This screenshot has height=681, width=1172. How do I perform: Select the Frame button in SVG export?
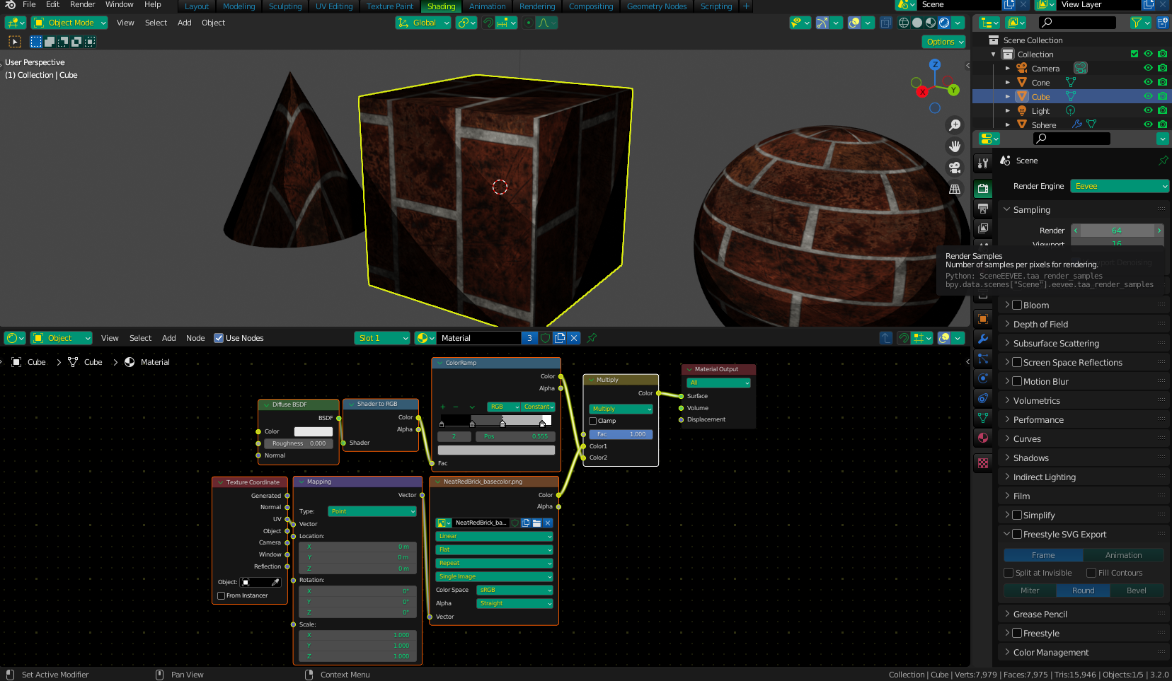[x=1043, y=556]
